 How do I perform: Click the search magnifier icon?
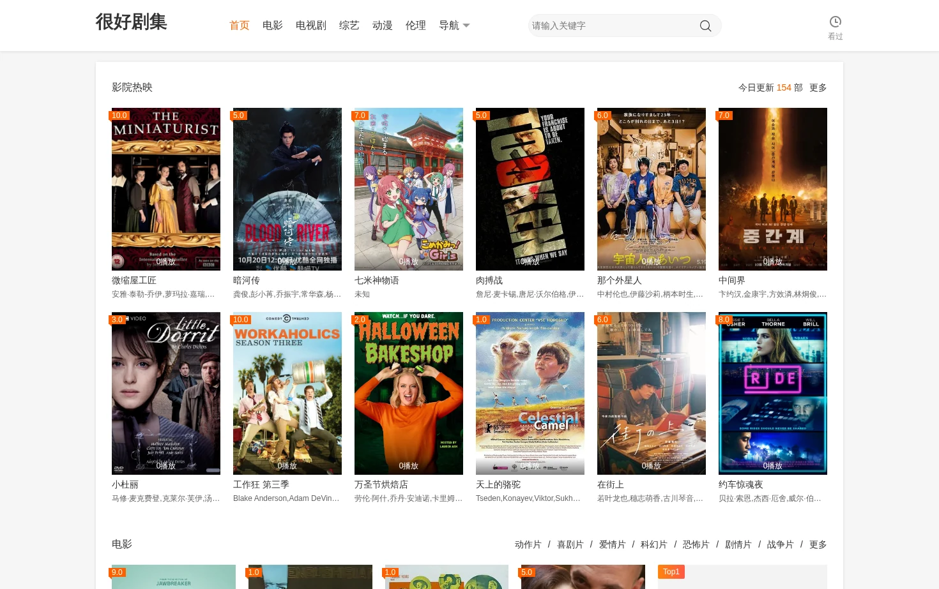[x=705, y=26]
